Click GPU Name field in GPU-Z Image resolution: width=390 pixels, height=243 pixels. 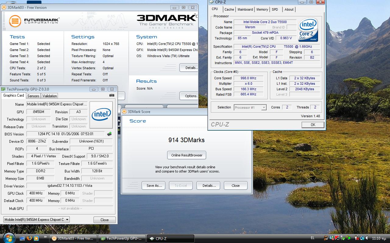[x=57, y=104]
